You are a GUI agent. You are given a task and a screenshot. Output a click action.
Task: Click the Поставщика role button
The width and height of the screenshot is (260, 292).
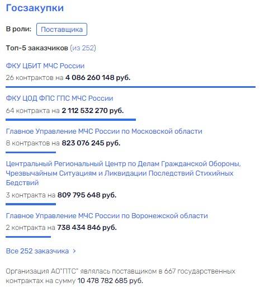[62, 29]
